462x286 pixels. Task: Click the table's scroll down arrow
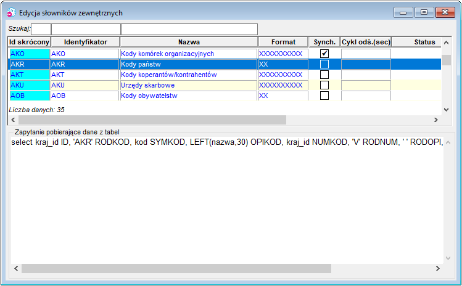click(447, 110)
